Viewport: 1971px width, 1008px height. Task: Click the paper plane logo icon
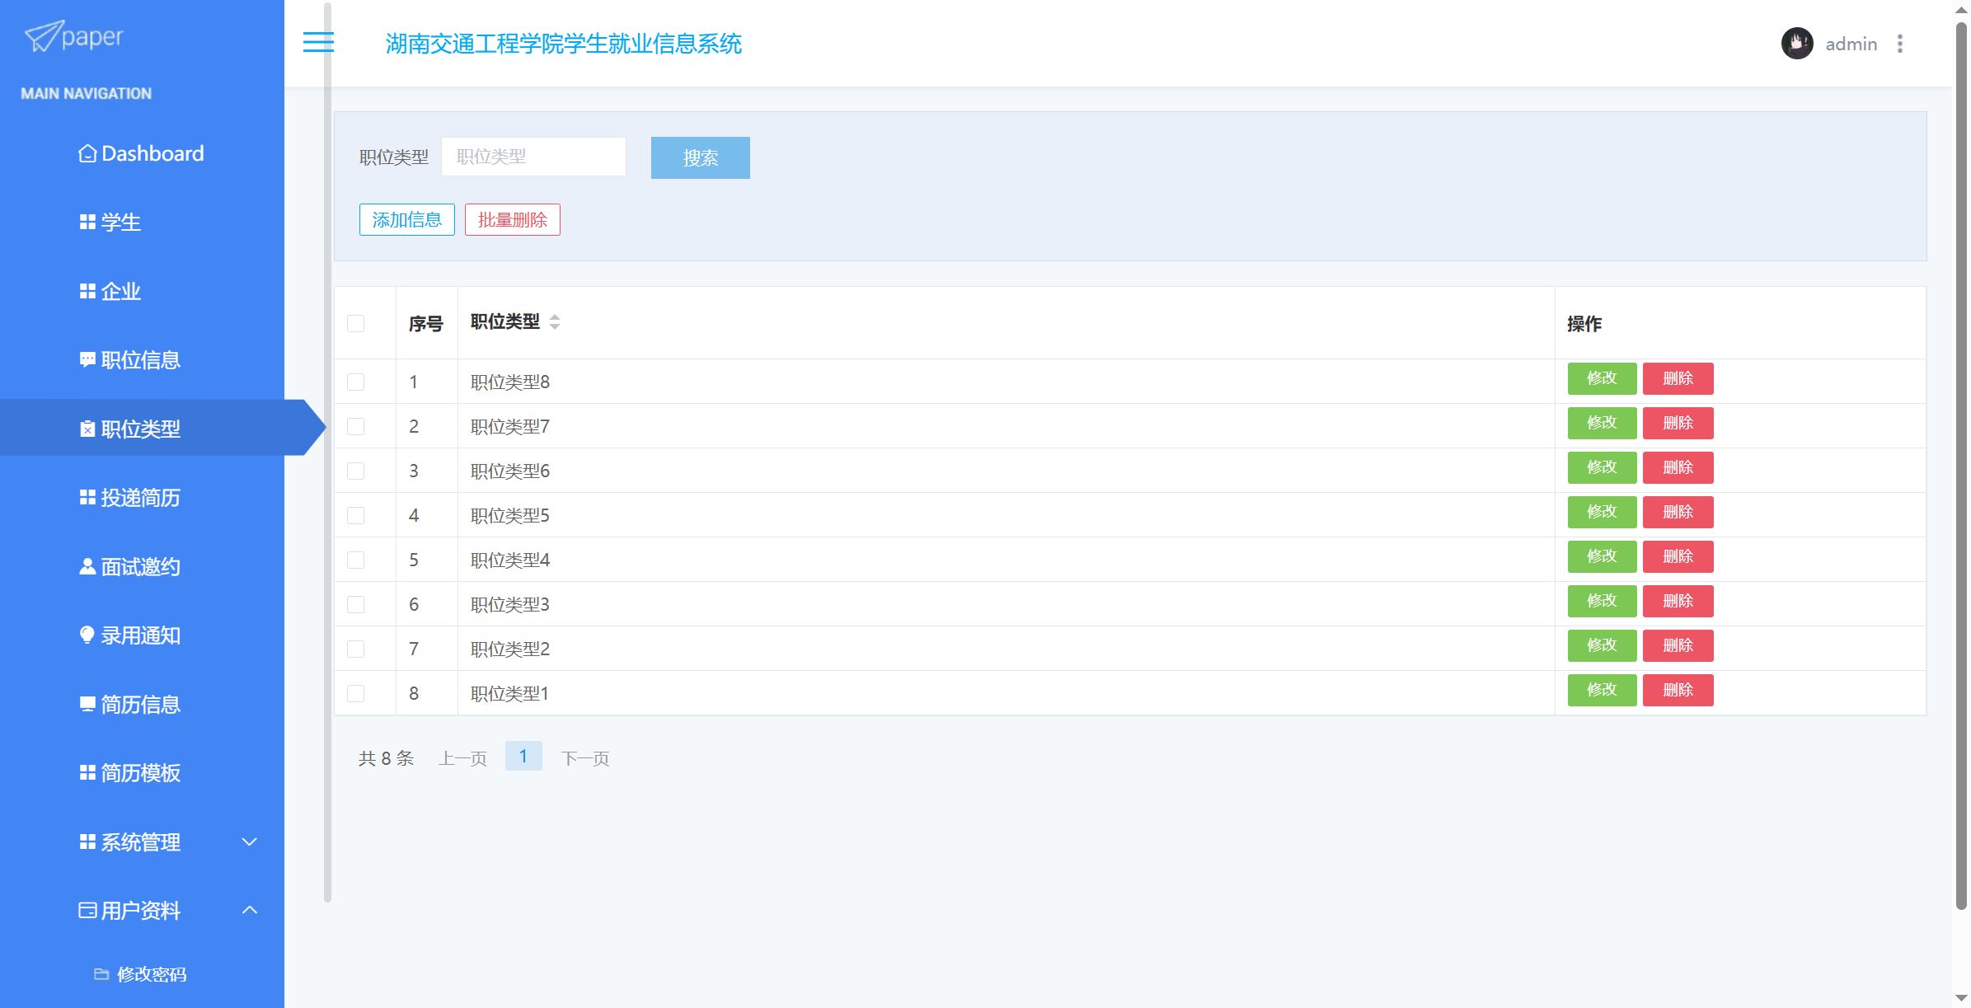point(43,36)
